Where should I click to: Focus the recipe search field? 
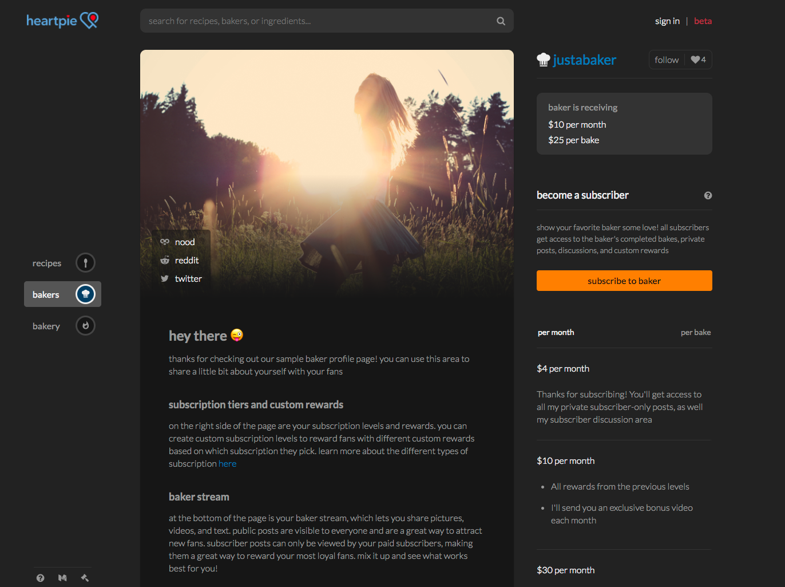pos(327,21)
